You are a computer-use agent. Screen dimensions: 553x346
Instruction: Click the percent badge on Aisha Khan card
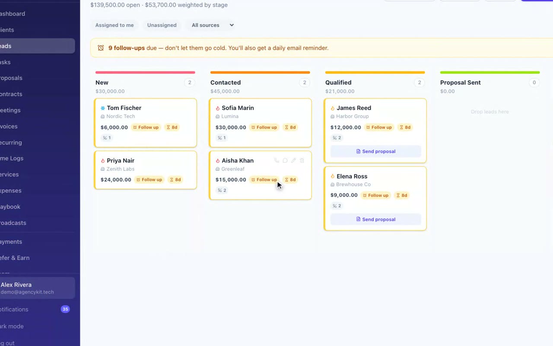(x=222, y=190)
